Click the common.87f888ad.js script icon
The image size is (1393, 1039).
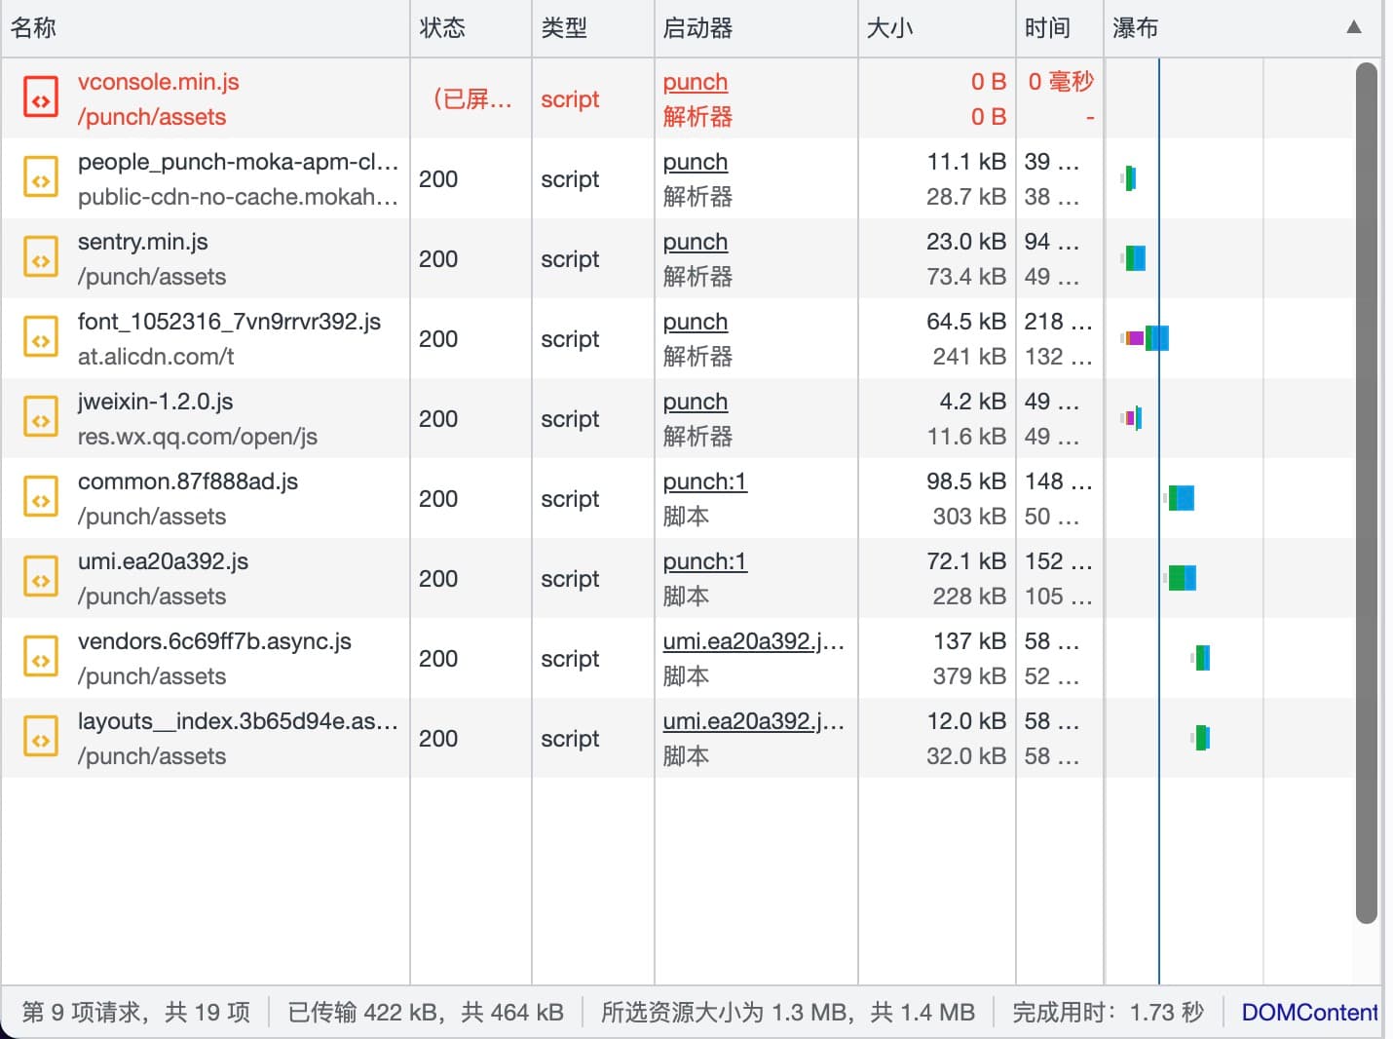point(41,499)
